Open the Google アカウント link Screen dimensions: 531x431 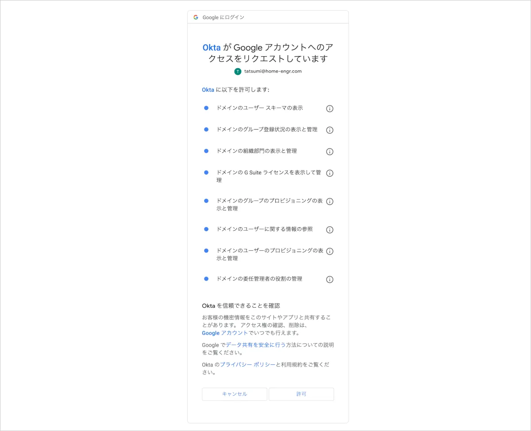225,333
